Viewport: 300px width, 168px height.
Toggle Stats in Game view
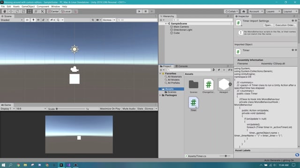pos(140,109)
